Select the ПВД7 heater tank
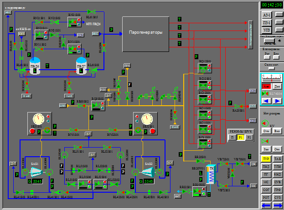 click(x=81, y=66)
